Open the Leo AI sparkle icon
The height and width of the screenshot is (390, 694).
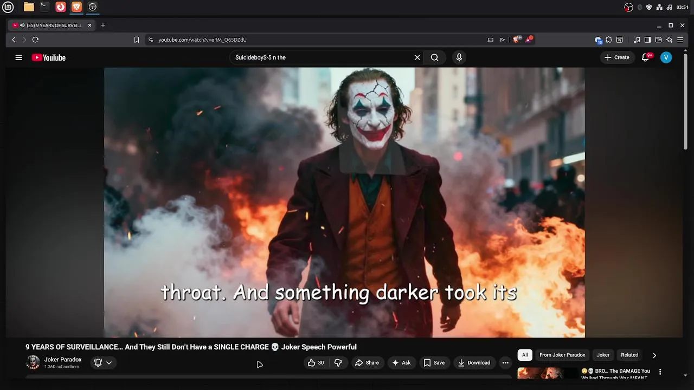669,40
